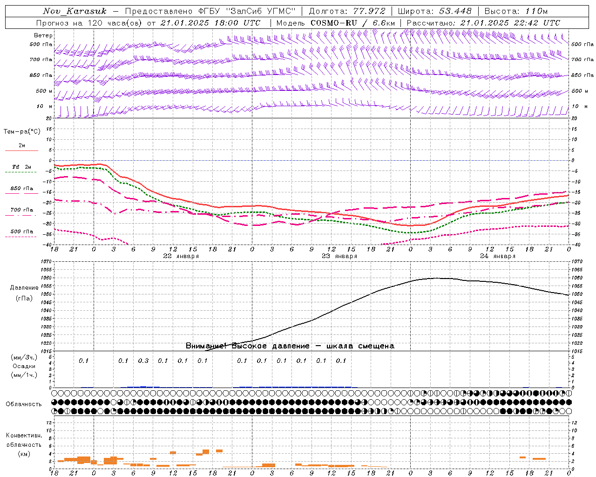This screenshot has height=477, width=596.
Task: Click the model label COSMO-RU / 6.6км
Action: 353,23
